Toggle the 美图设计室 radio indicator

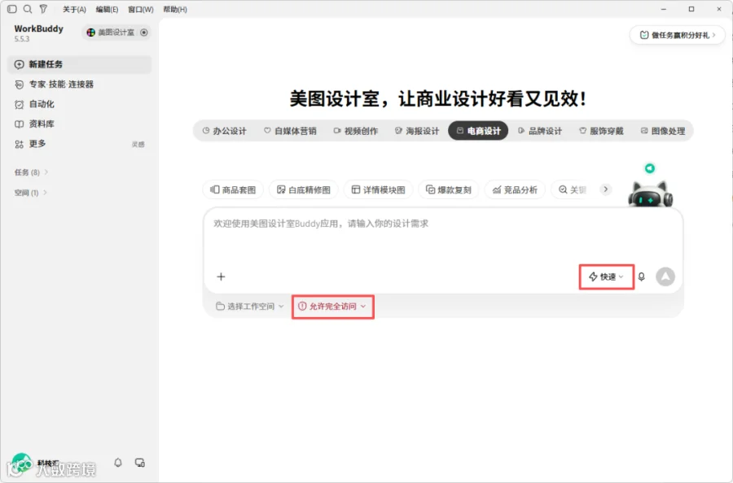144,33
